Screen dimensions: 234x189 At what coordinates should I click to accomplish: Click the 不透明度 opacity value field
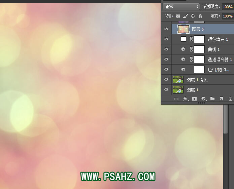pos(228,6)
